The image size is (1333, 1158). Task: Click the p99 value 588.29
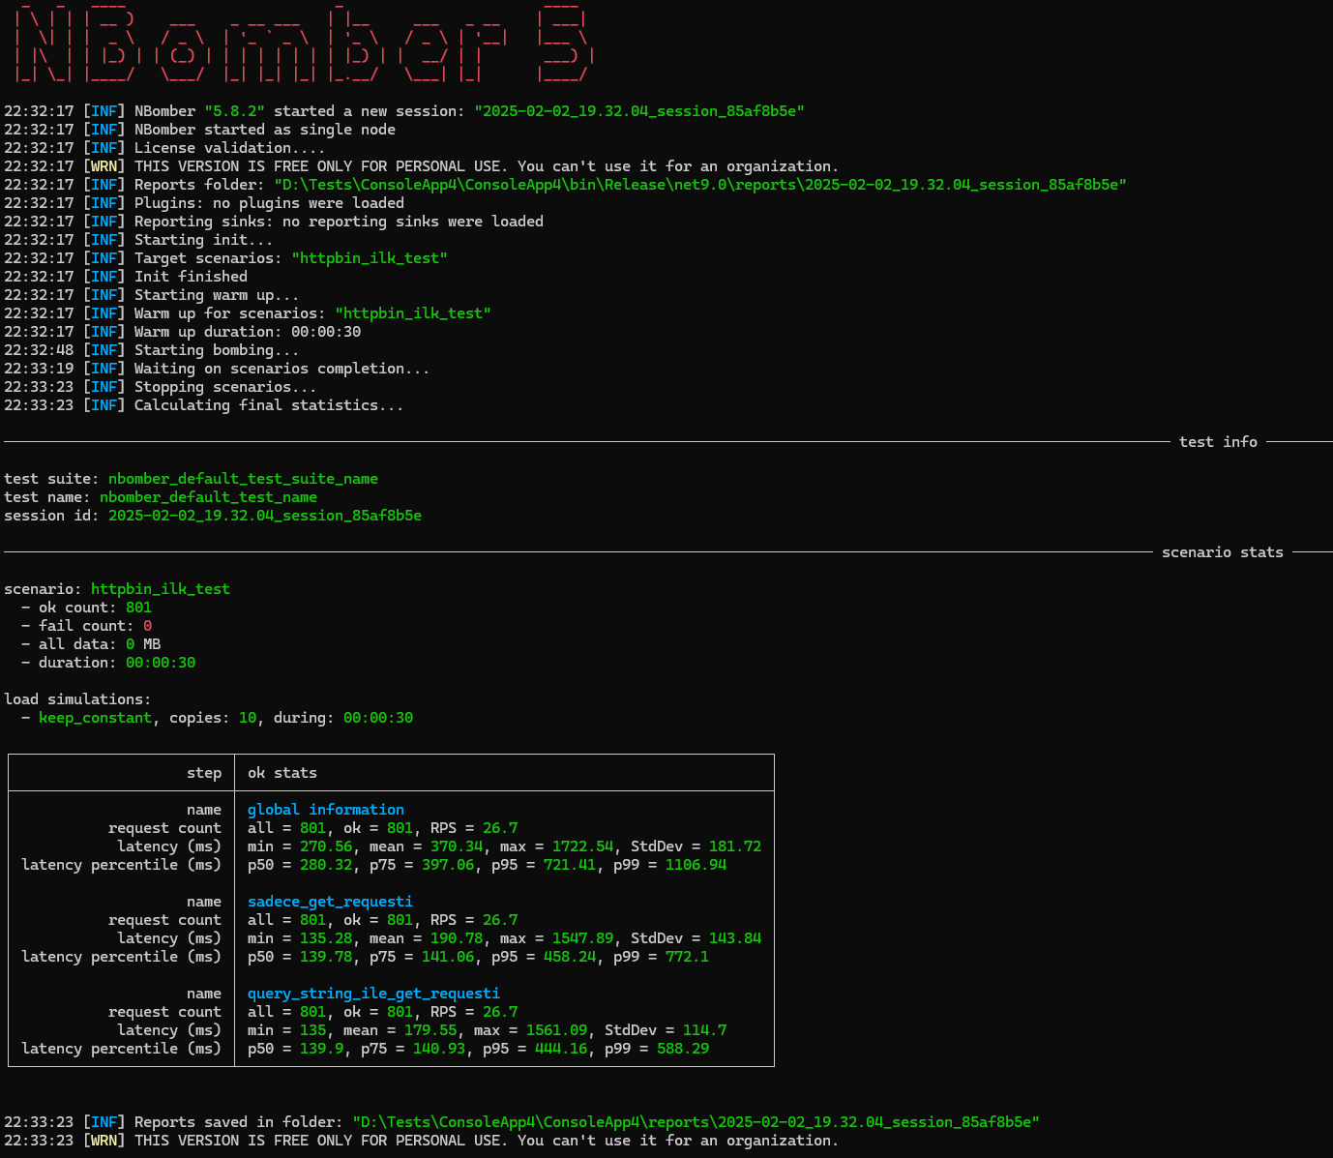tap(683, 1049)
